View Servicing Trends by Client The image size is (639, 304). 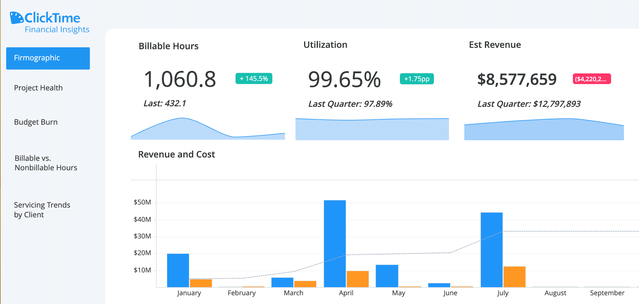[x=42, y=210]
